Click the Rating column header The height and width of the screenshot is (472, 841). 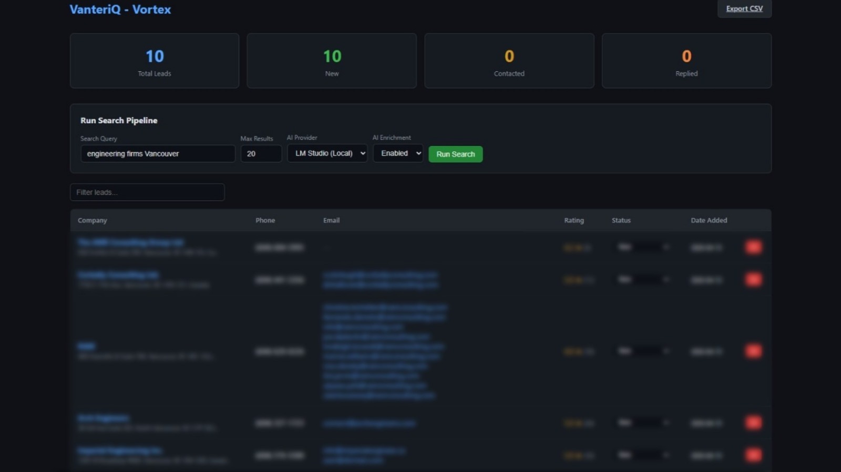[x=573, y=221]
